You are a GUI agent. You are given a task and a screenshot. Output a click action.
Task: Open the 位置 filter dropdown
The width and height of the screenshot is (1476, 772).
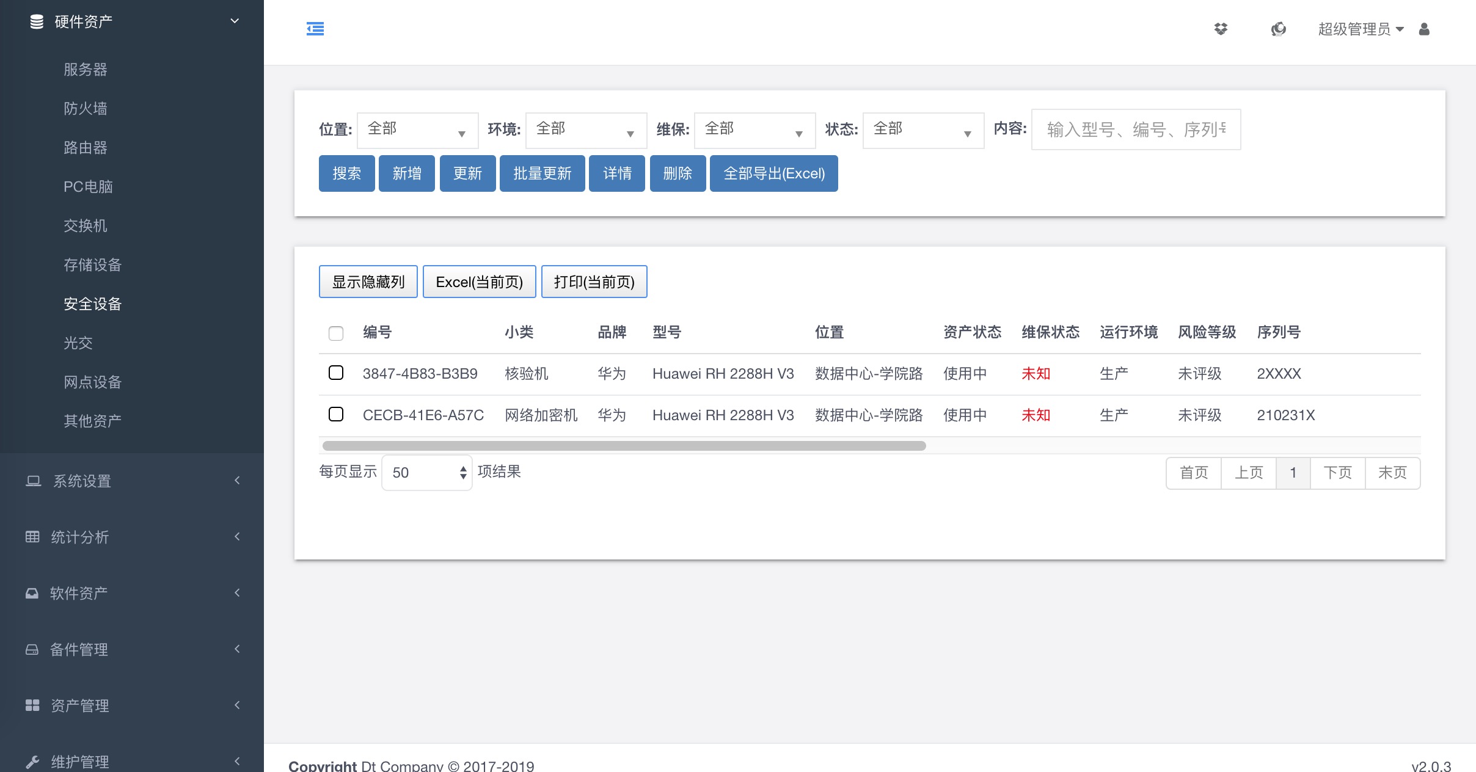click(417, 129)
